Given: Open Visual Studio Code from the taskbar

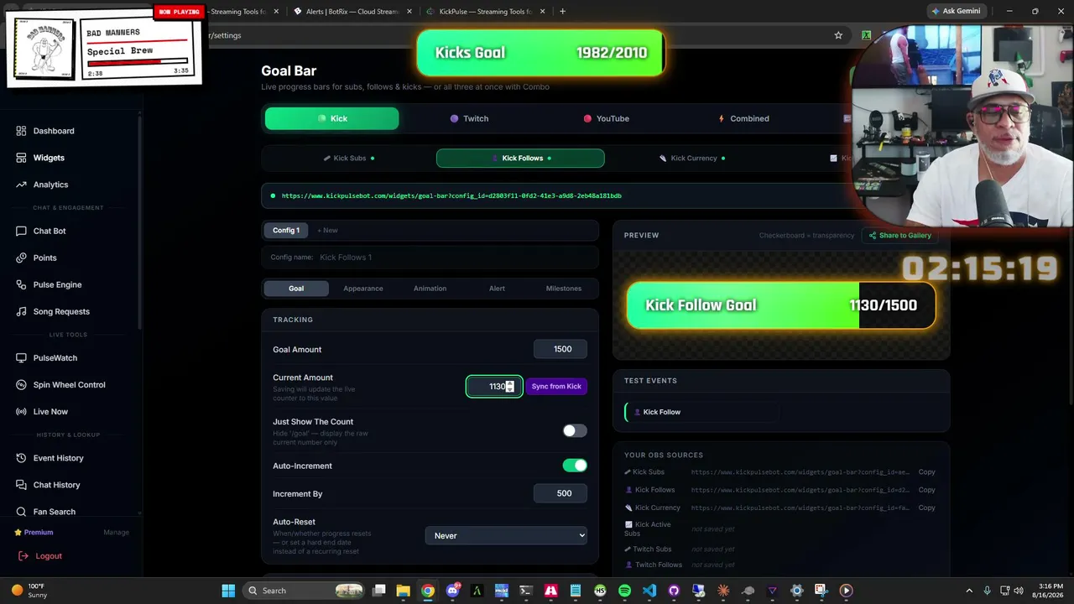Looking at the screenshot, I should coord(649,591).
